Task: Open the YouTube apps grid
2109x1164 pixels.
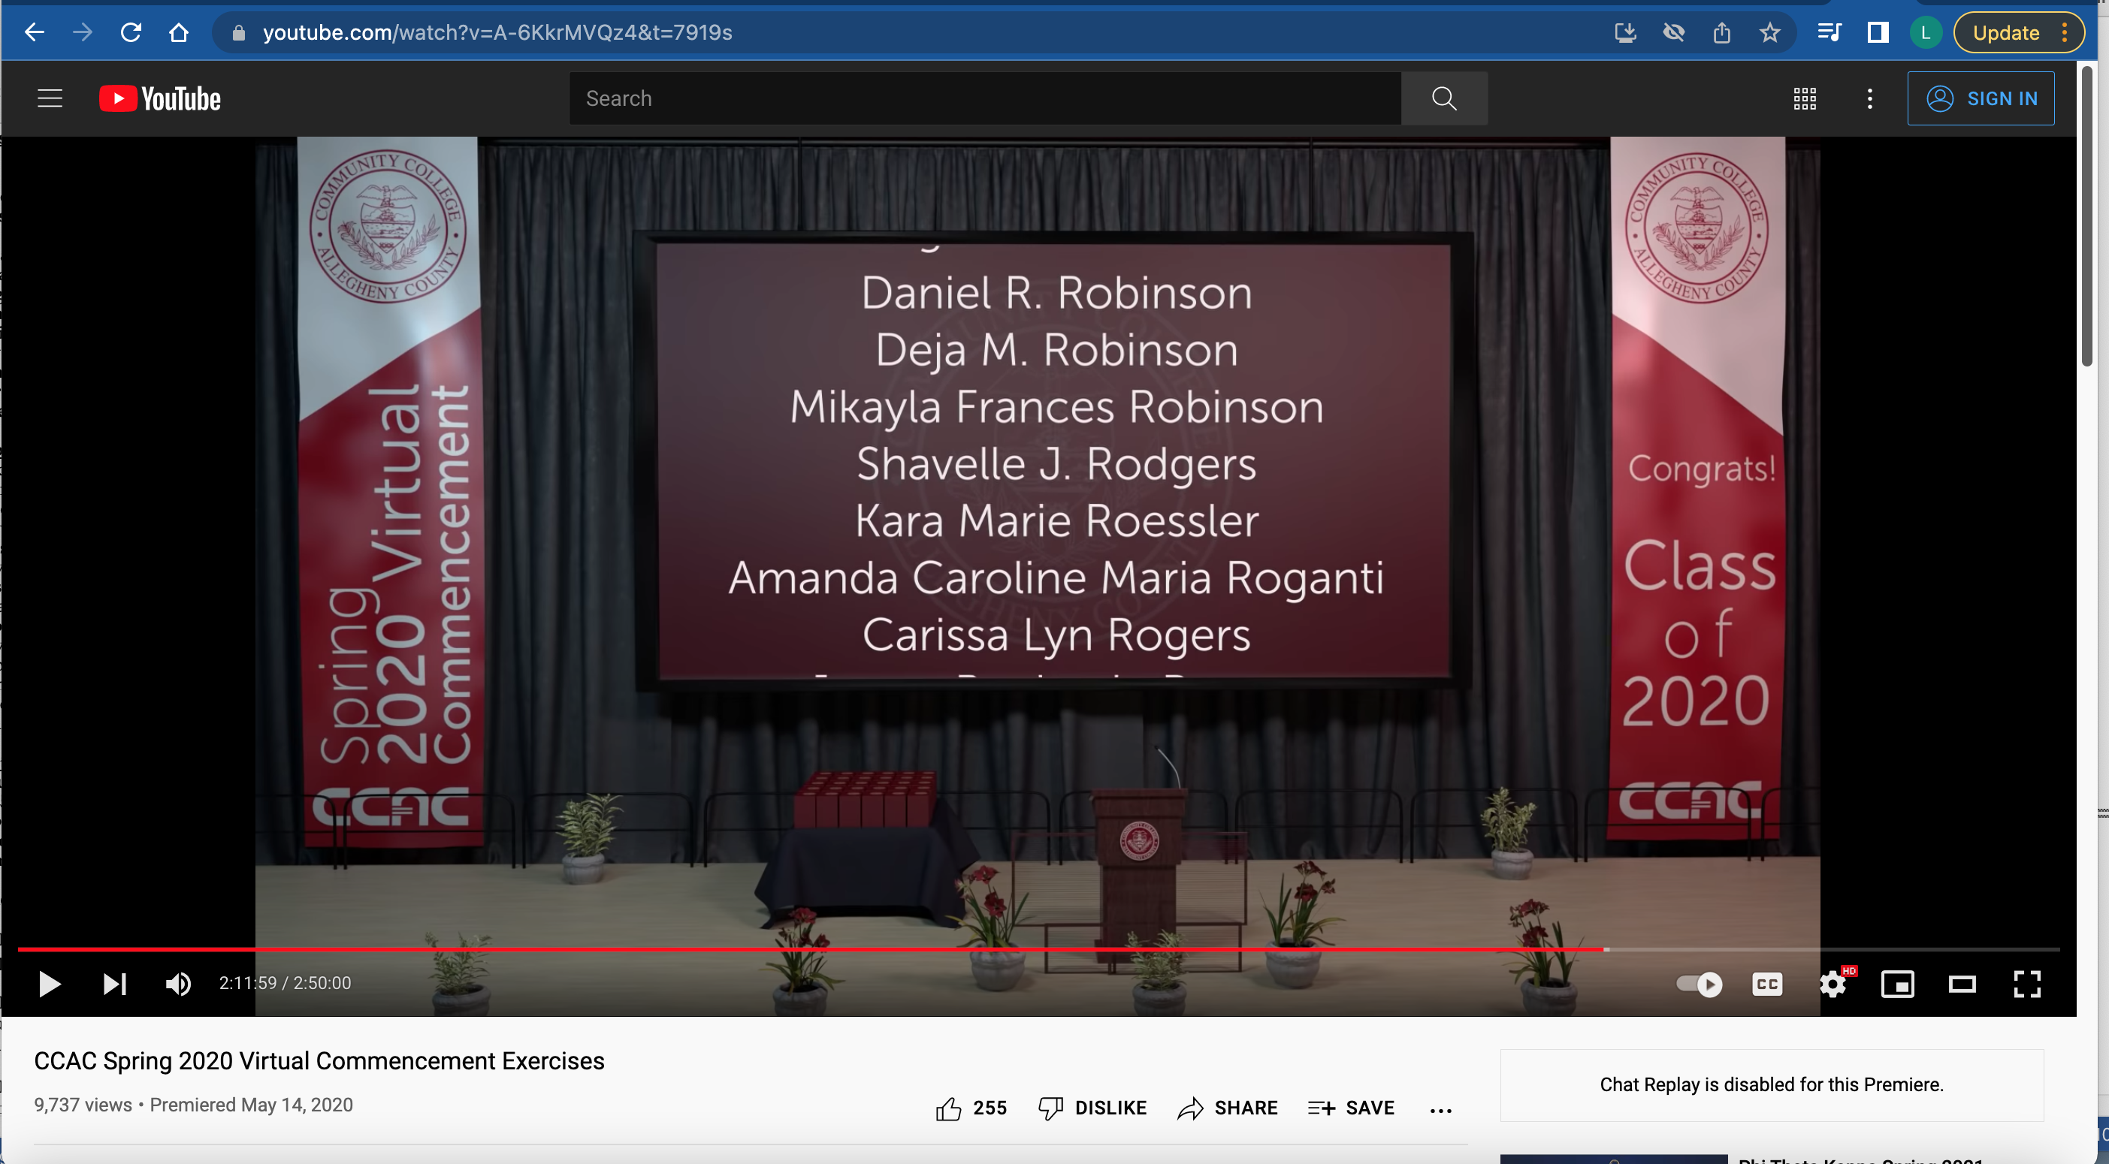Action: [1805, 98]
